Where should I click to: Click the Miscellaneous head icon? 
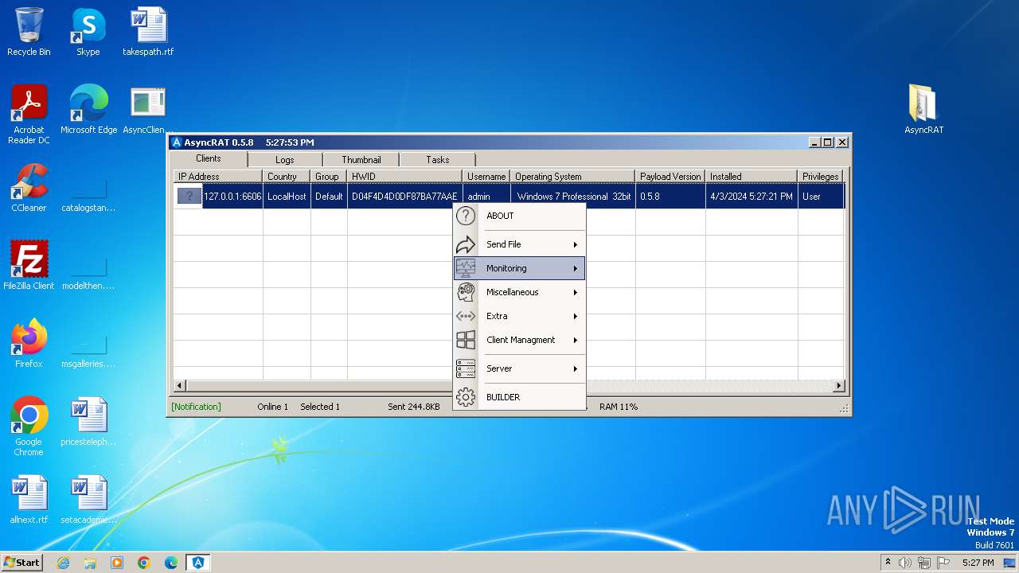(466, 292)
